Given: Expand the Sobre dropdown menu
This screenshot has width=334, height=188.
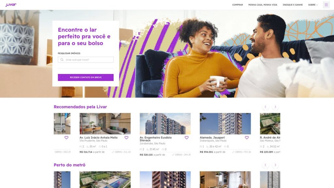Looking at the screenshot, I should (x=313, y=5).
